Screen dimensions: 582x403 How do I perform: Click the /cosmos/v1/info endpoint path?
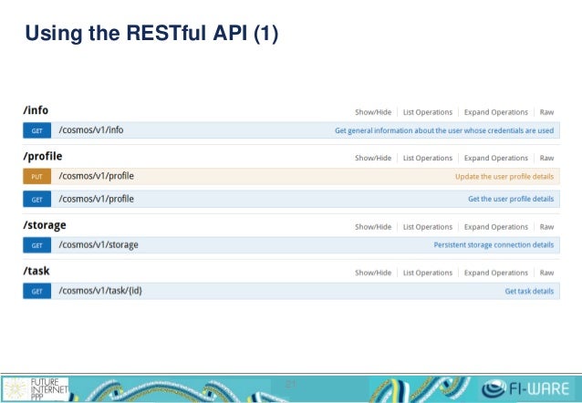point(91,130)
